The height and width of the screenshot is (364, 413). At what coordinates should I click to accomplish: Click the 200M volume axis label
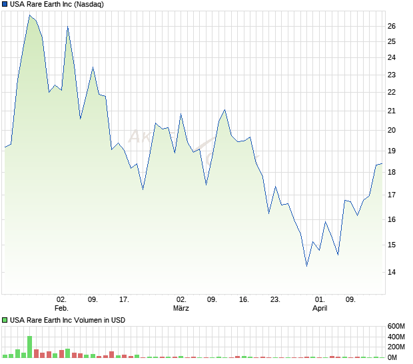396,347
